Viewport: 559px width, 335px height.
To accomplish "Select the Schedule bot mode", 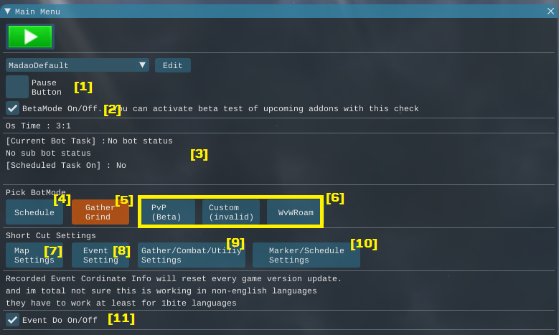I will [x=34, y=212].
